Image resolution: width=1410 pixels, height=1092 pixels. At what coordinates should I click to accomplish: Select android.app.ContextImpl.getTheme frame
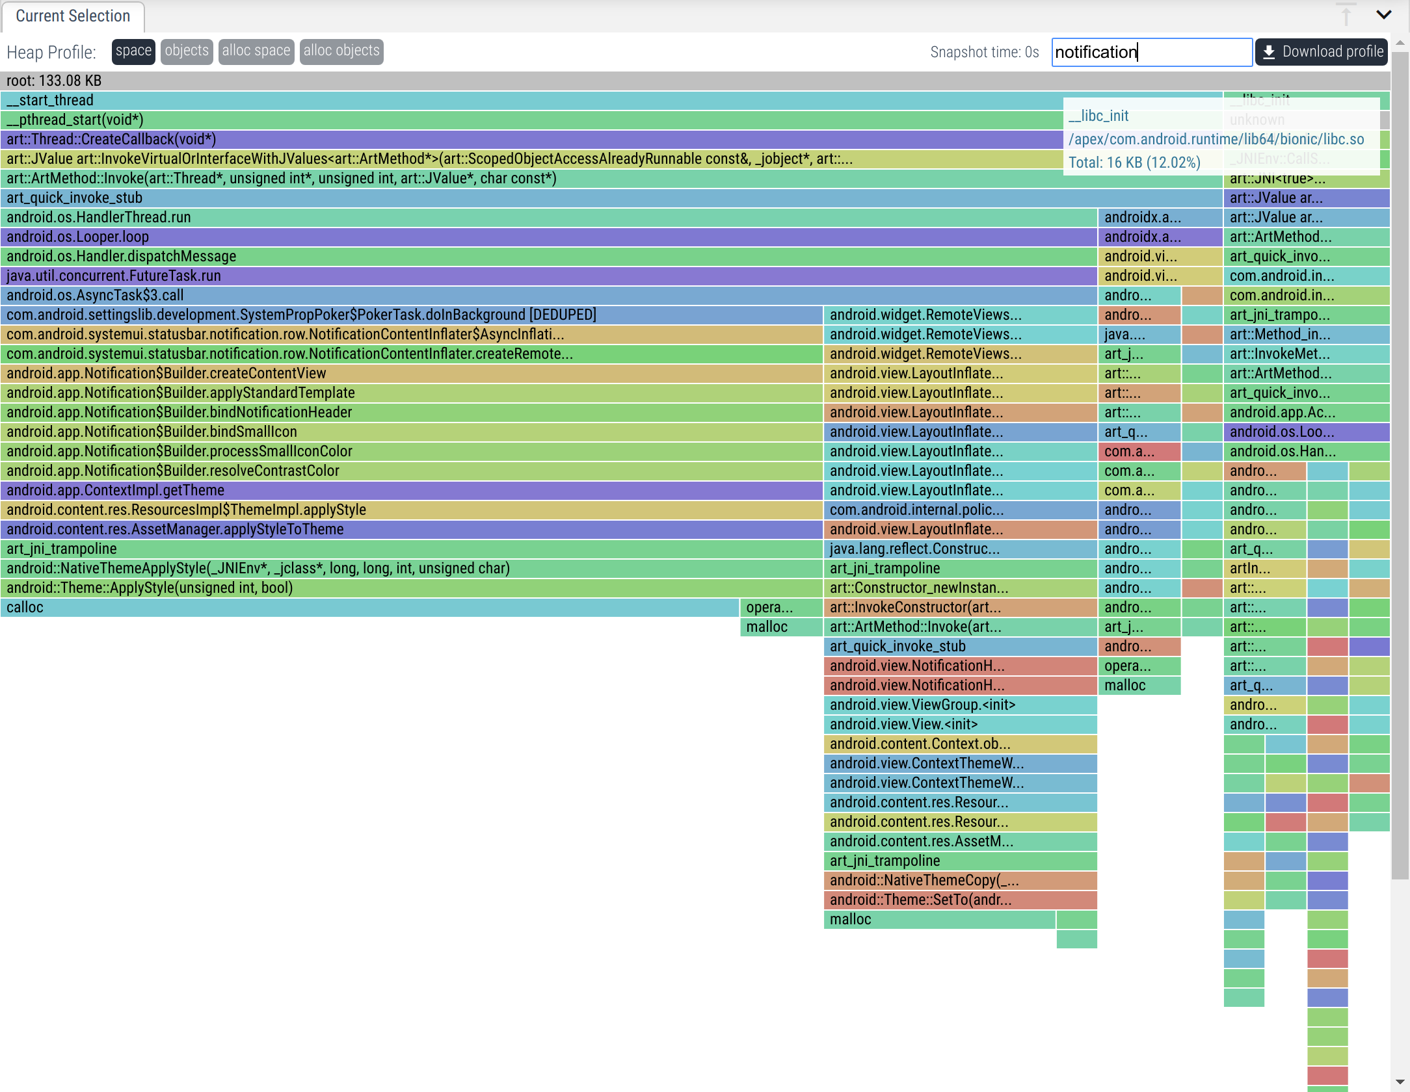pos(390,490)
